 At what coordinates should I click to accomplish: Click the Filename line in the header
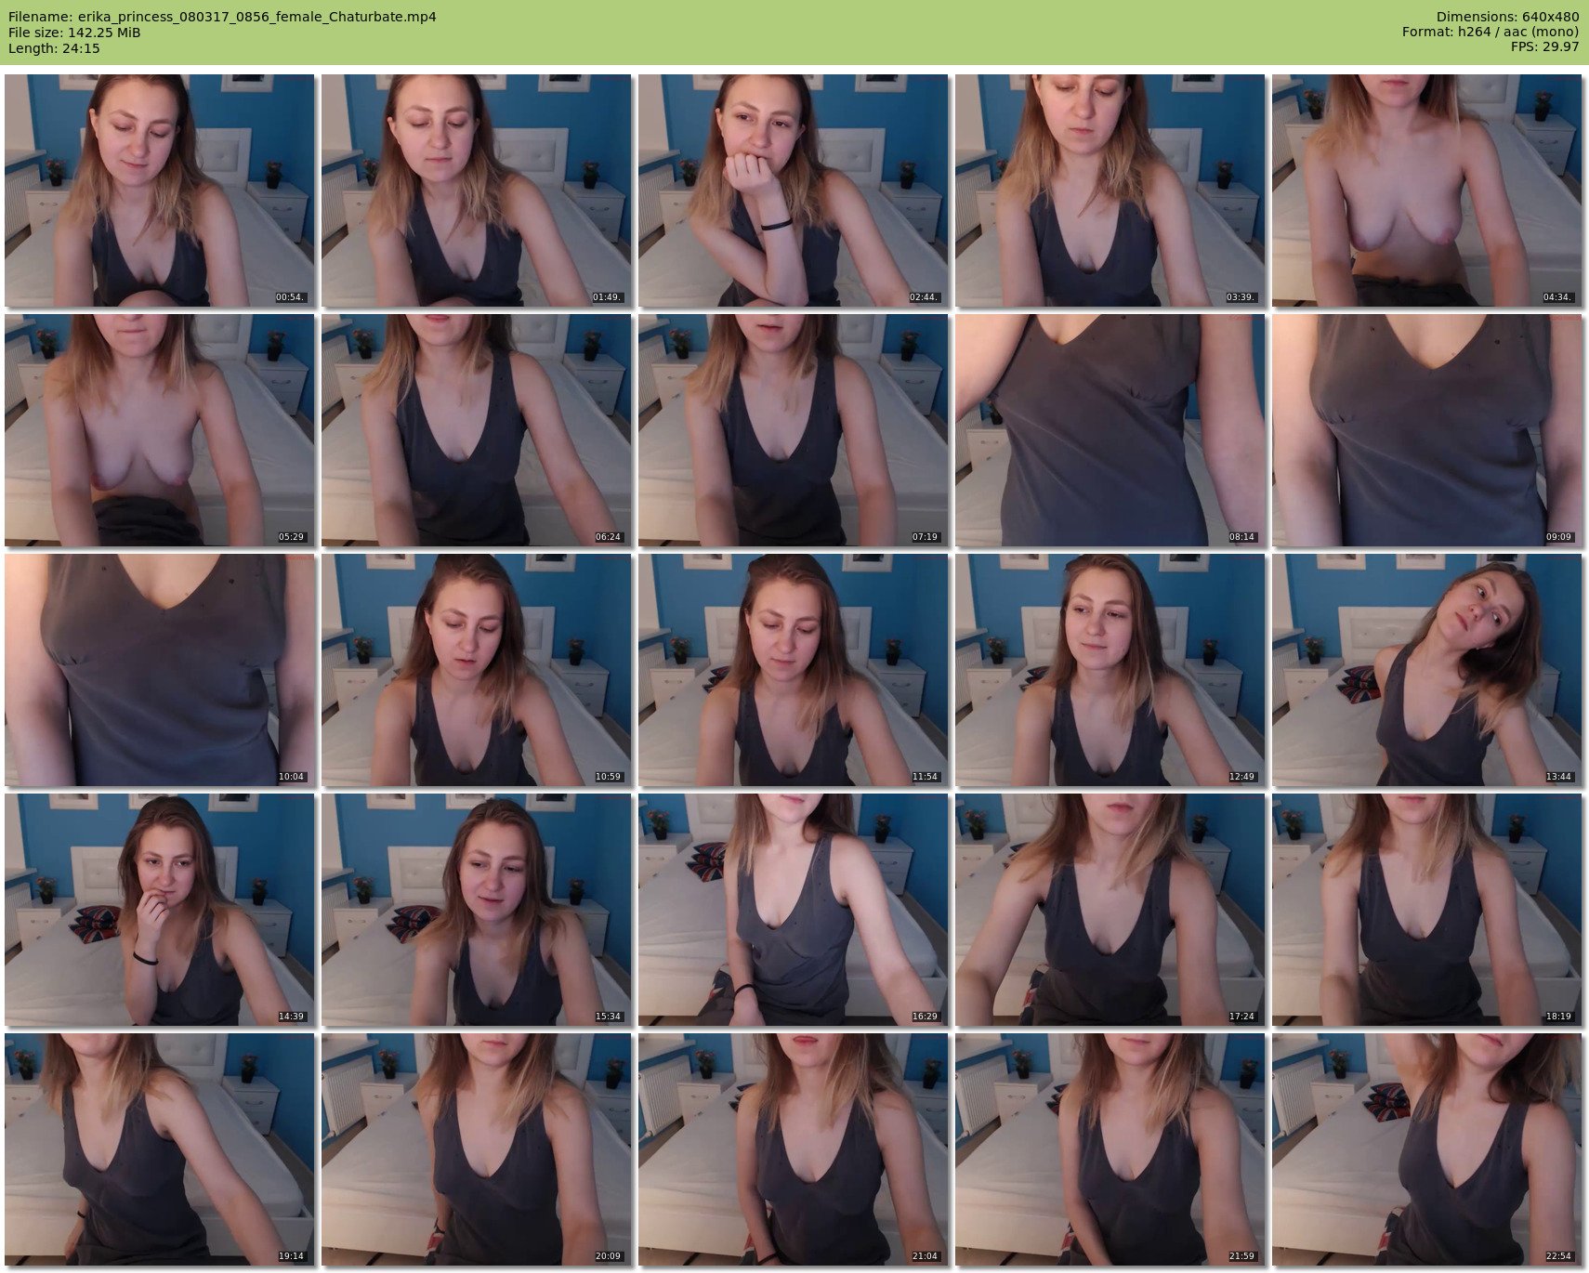tap(222, 17)
